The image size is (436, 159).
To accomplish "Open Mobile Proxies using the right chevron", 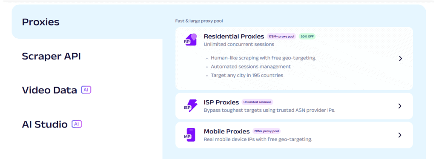I will click(x=400, y=135).
